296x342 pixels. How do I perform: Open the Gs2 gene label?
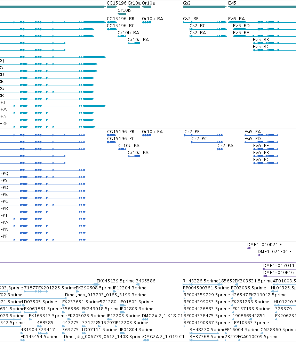[187, 3]
